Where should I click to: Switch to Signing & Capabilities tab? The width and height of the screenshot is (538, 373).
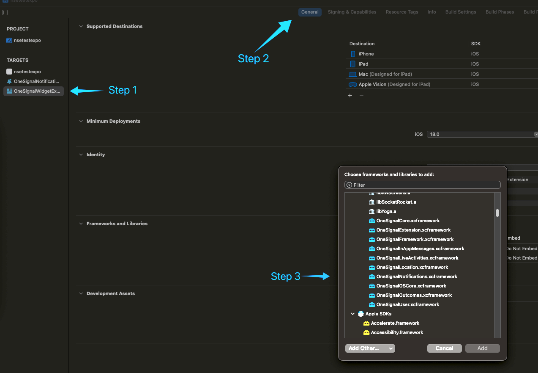(x=352, y=12)
